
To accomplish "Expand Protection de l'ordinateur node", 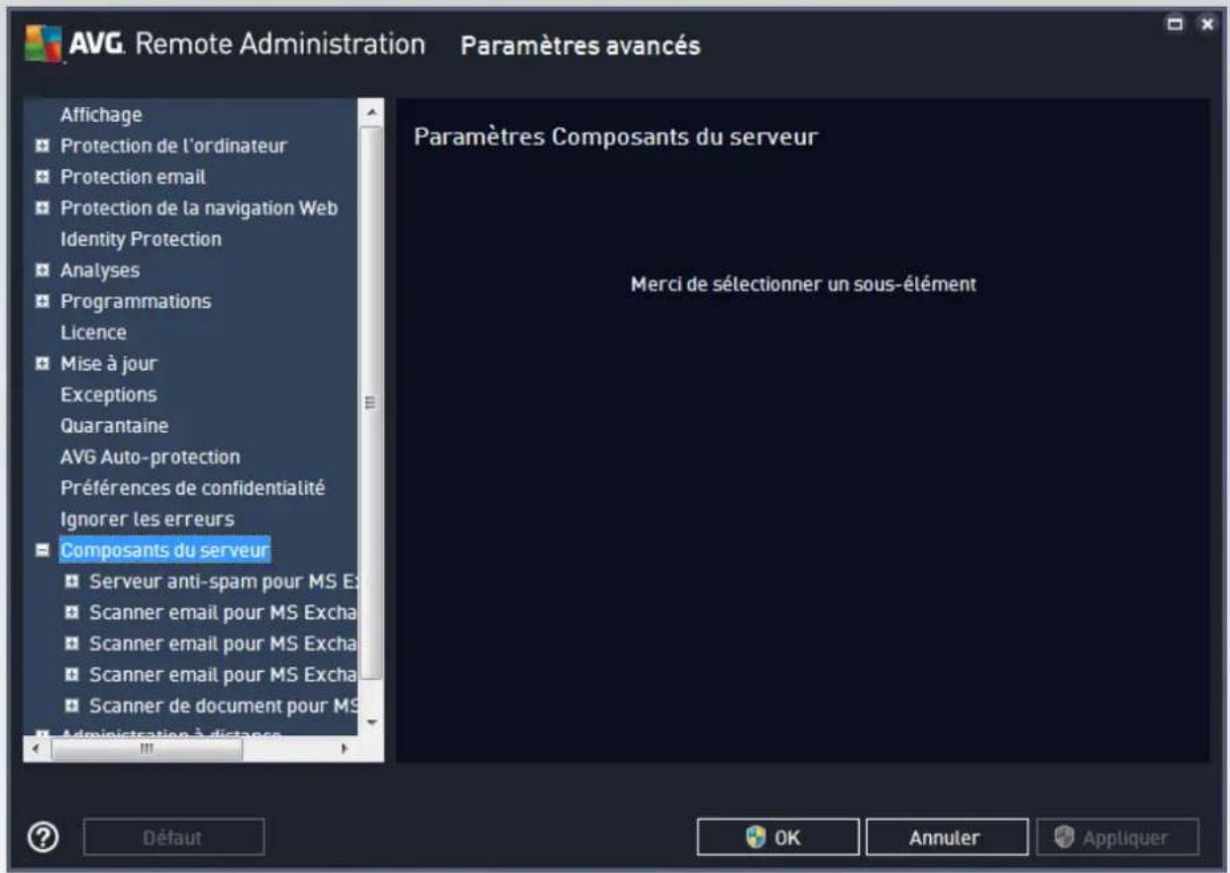I will point(42,147).
